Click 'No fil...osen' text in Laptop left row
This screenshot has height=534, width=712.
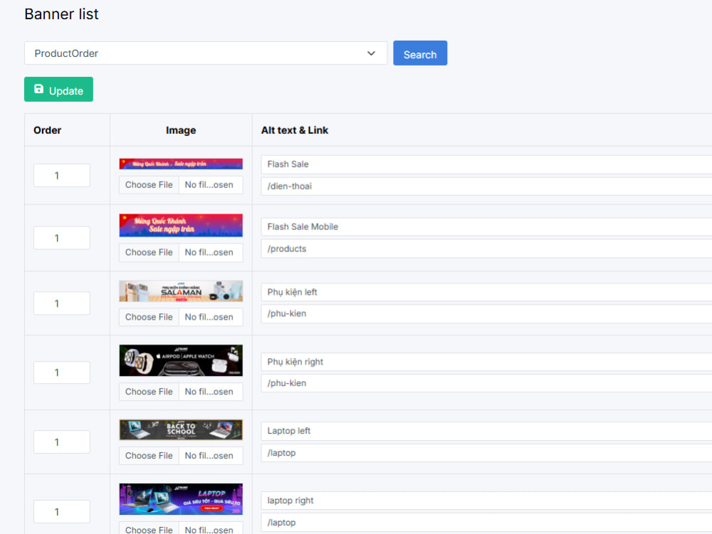click(209, 456)
